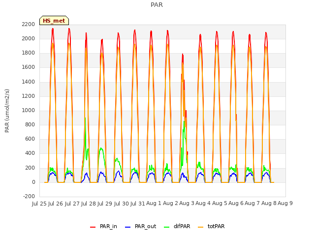This screenshot has height=236, width=315.
Task: Click the PAR chart title
Action: pyautogui.click(x=157, y=5)
